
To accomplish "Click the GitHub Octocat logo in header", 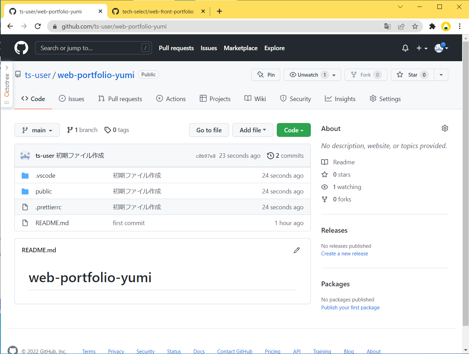I will click(x=21, y=48).
